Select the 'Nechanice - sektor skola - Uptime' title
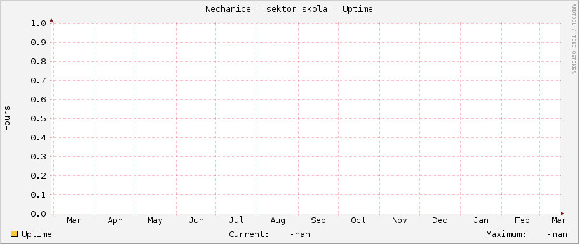579x244 pixels. tap(289, 10)
